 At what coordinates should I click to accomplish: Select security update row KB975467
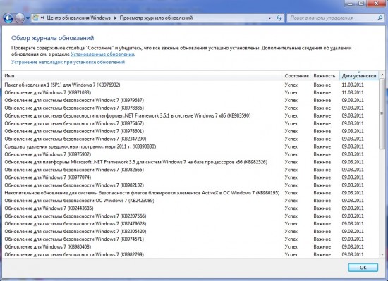coord(190,123)
